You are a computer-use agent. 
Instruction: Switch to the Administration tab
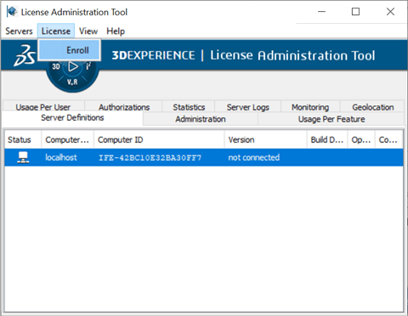coord(201,119)
